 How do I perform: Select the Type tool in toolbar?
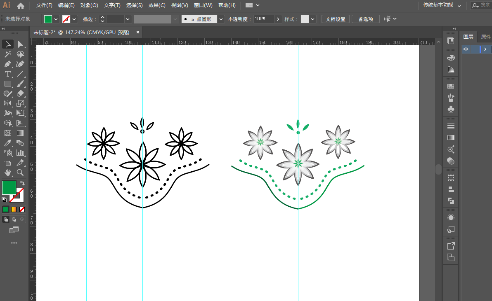[7, 74]
